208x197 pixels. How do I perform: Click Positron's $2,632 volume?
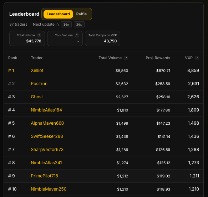click(122, 84)
